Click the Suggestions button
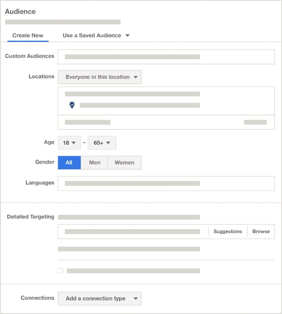This screenshot has width=282, height=314. pyautogui.click(x=228, y=231)
